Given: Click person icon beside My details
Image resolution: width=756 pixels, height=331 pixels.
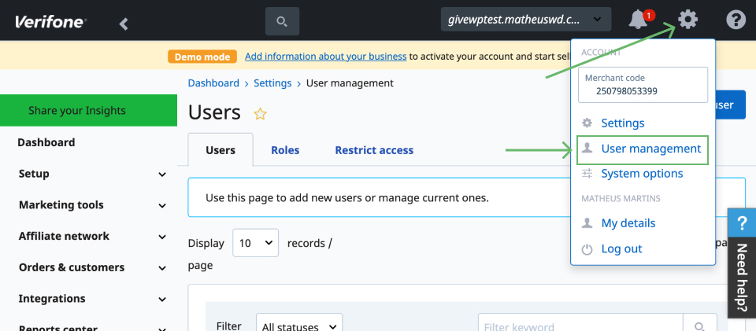Looking at the screenshot, I should (x=587, y=223).
